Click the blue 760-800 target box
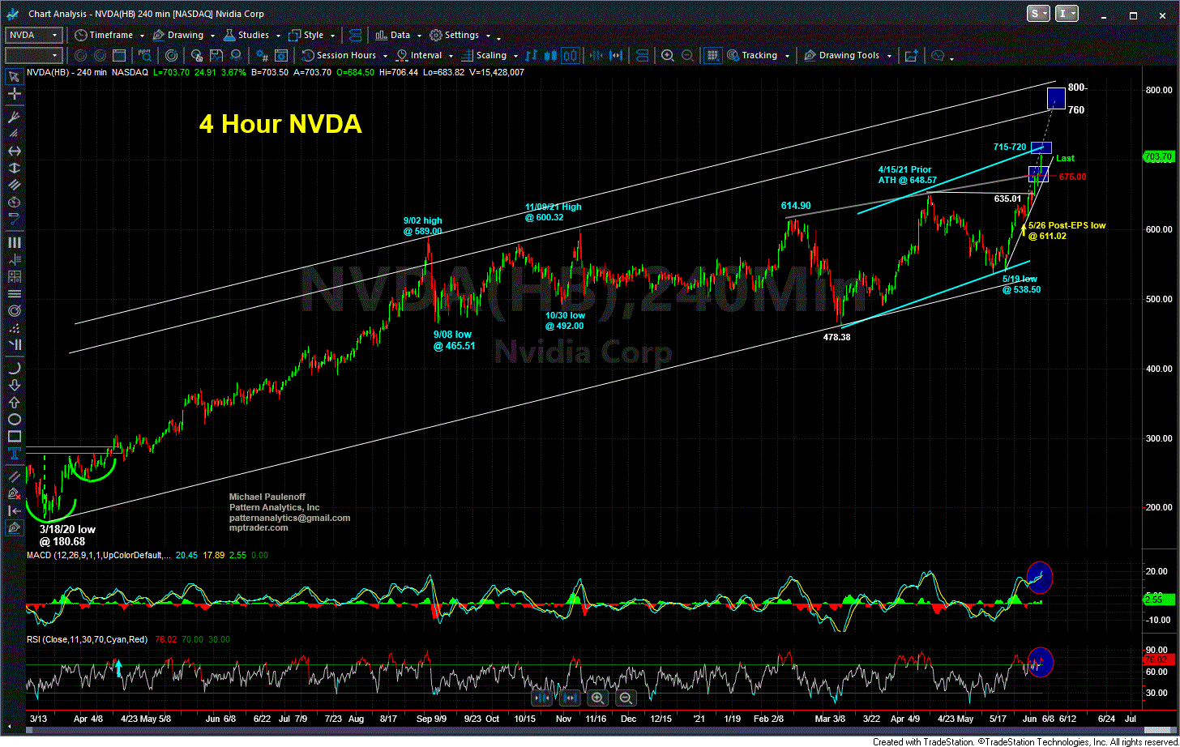 tap(1056, 98)
